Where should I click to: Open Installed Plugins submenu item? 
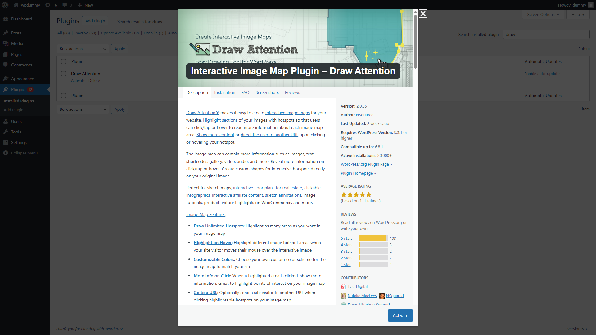(x=19, y=101)
